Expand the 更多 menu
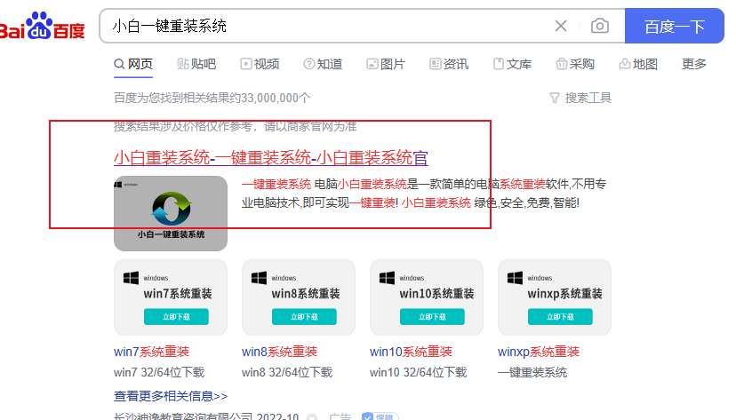736x420 pixels. (x=693, y=64)
